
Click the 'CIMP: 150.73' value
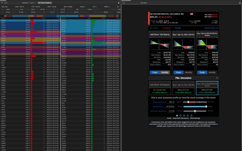click(x=19, y=7)
